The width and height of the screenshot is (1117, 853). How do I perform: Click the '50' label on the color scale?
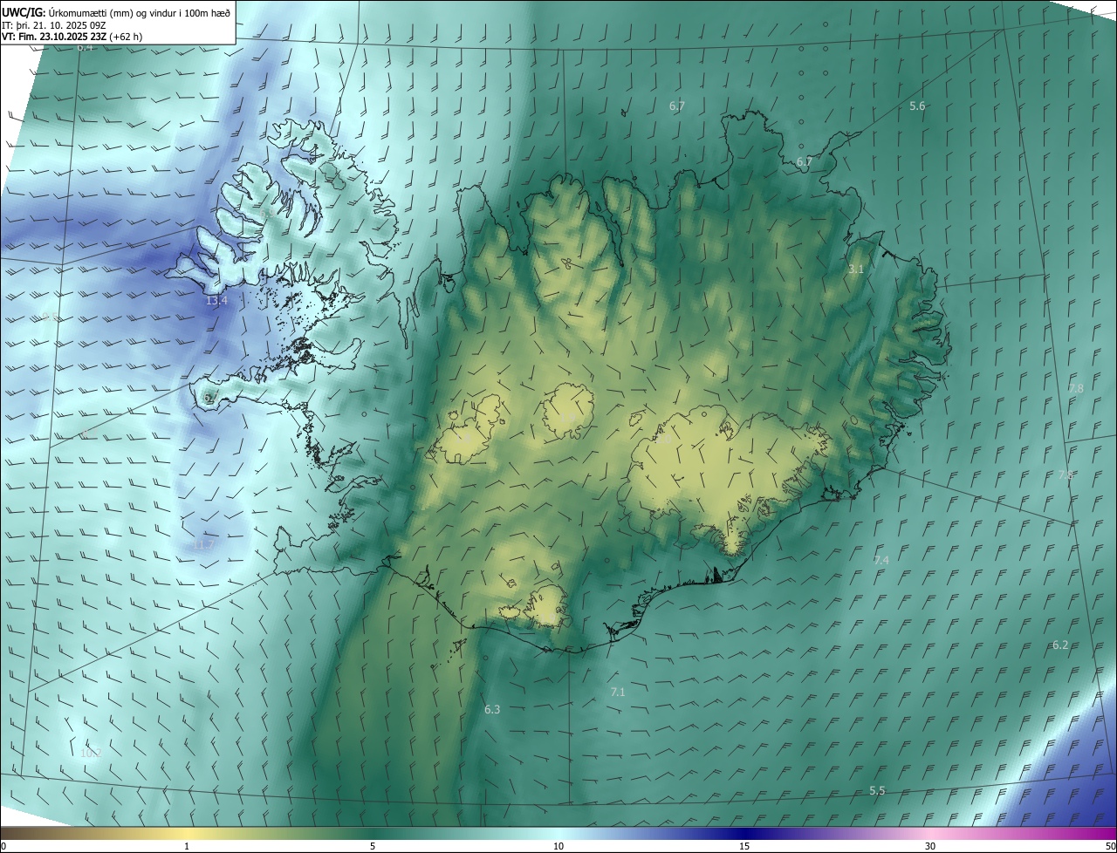click(1110, 846)
